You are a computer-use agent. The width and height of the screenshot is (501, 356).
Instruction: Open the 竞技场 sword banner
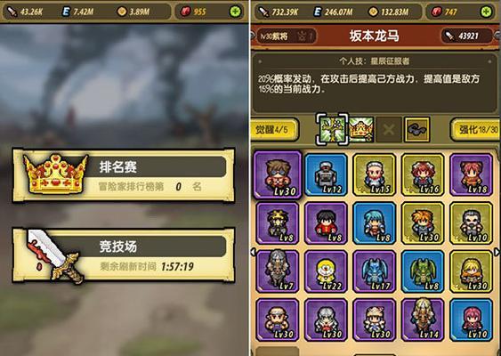(124, 255)
